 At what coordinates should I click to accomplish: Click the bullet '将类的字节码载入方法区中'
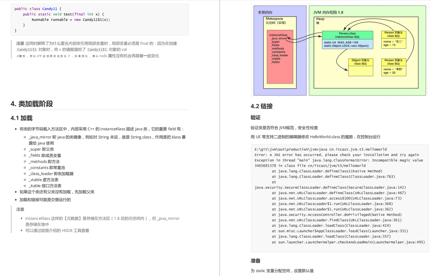tap(102, 129)
